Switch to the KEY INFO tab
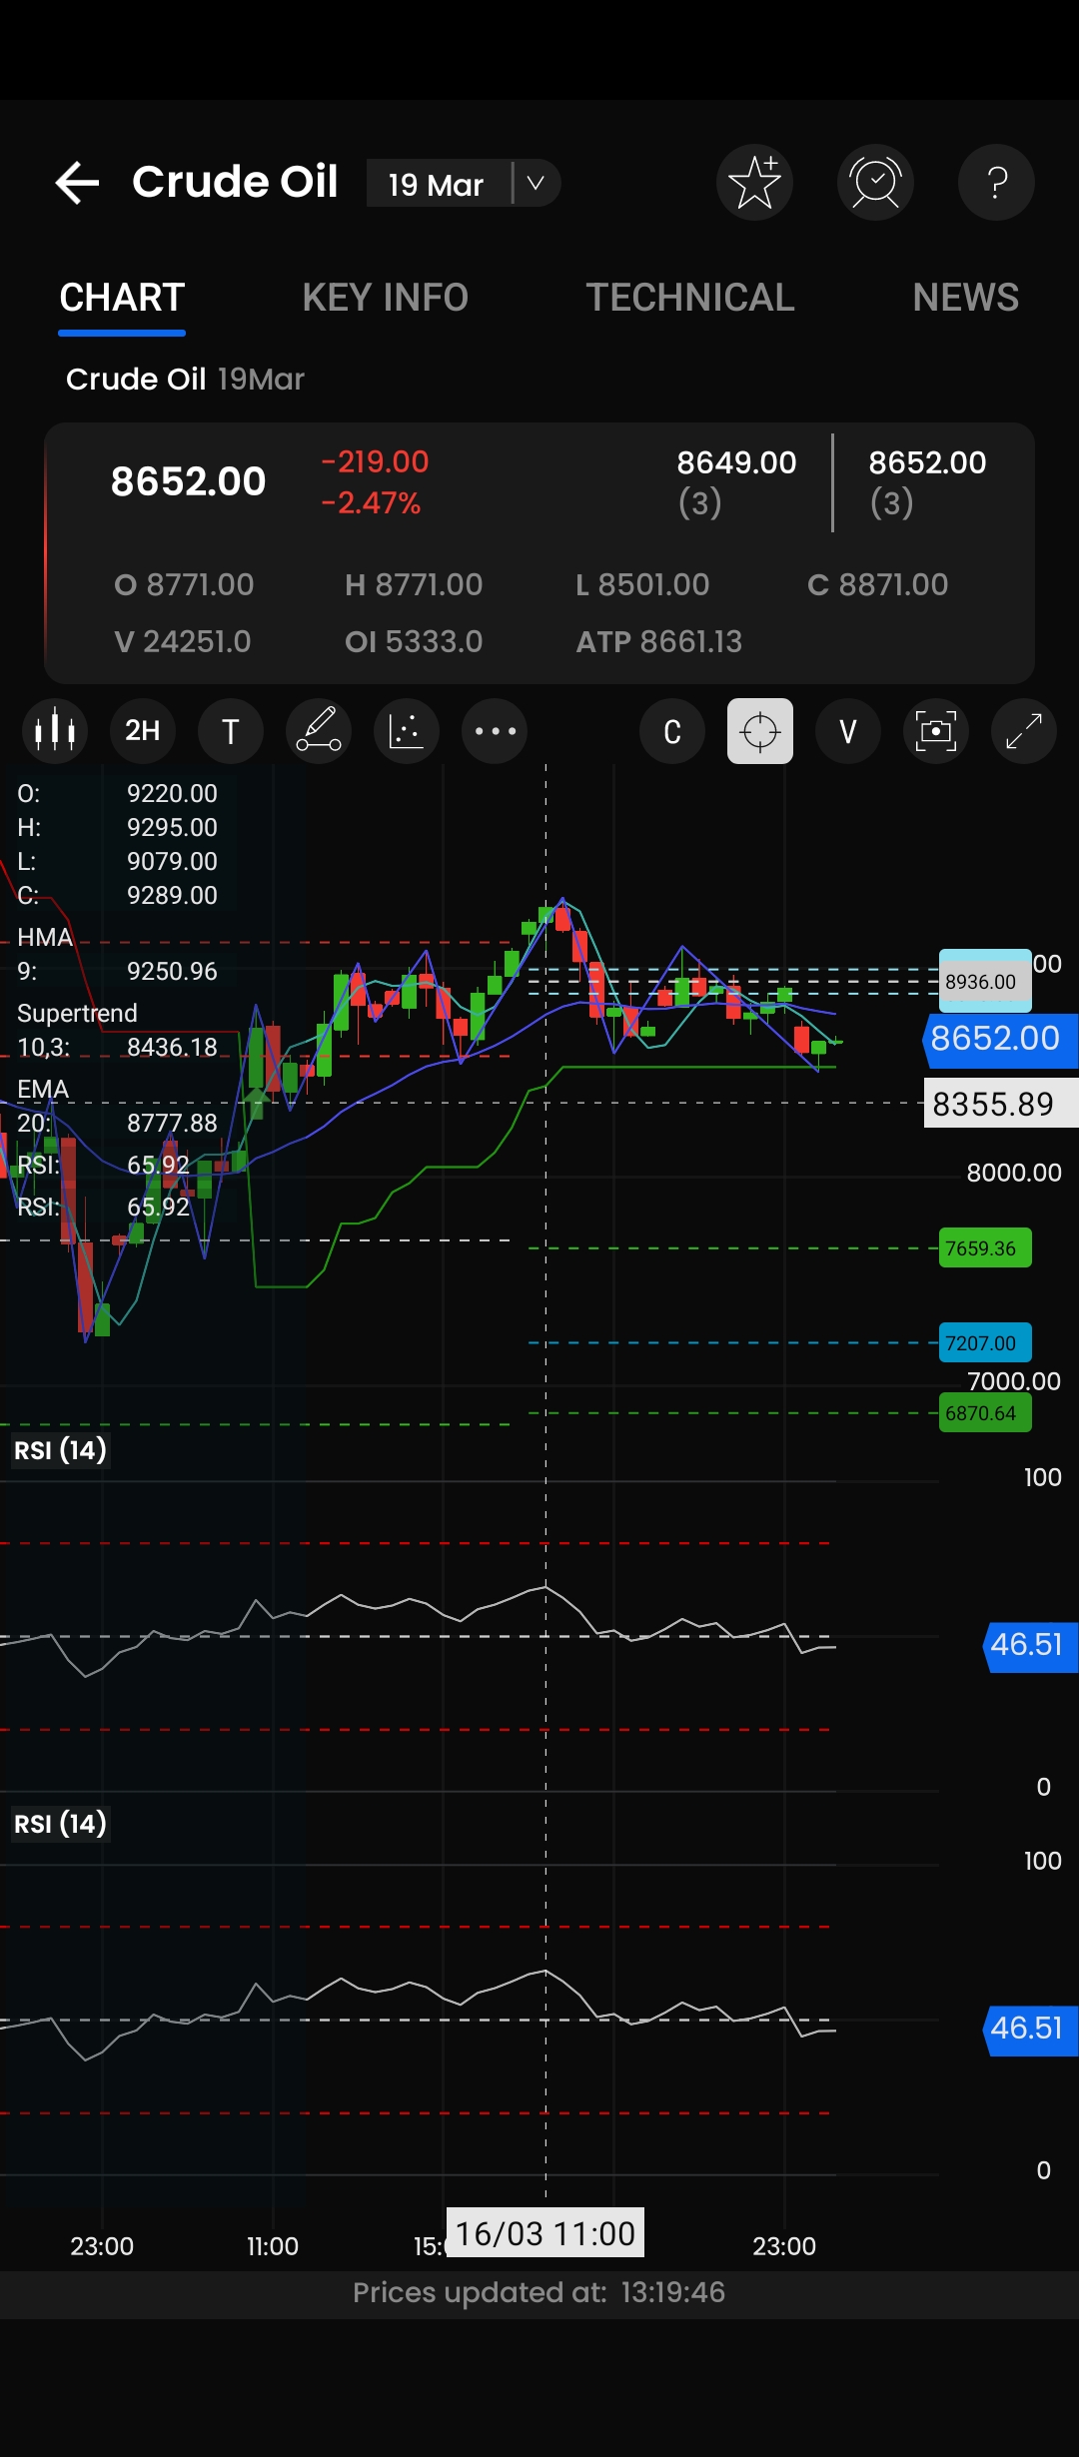 pyautogui.click(x=385, y=298)
